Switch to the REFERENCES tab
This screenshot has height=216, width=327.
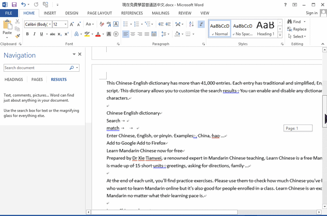click(132, 13)
